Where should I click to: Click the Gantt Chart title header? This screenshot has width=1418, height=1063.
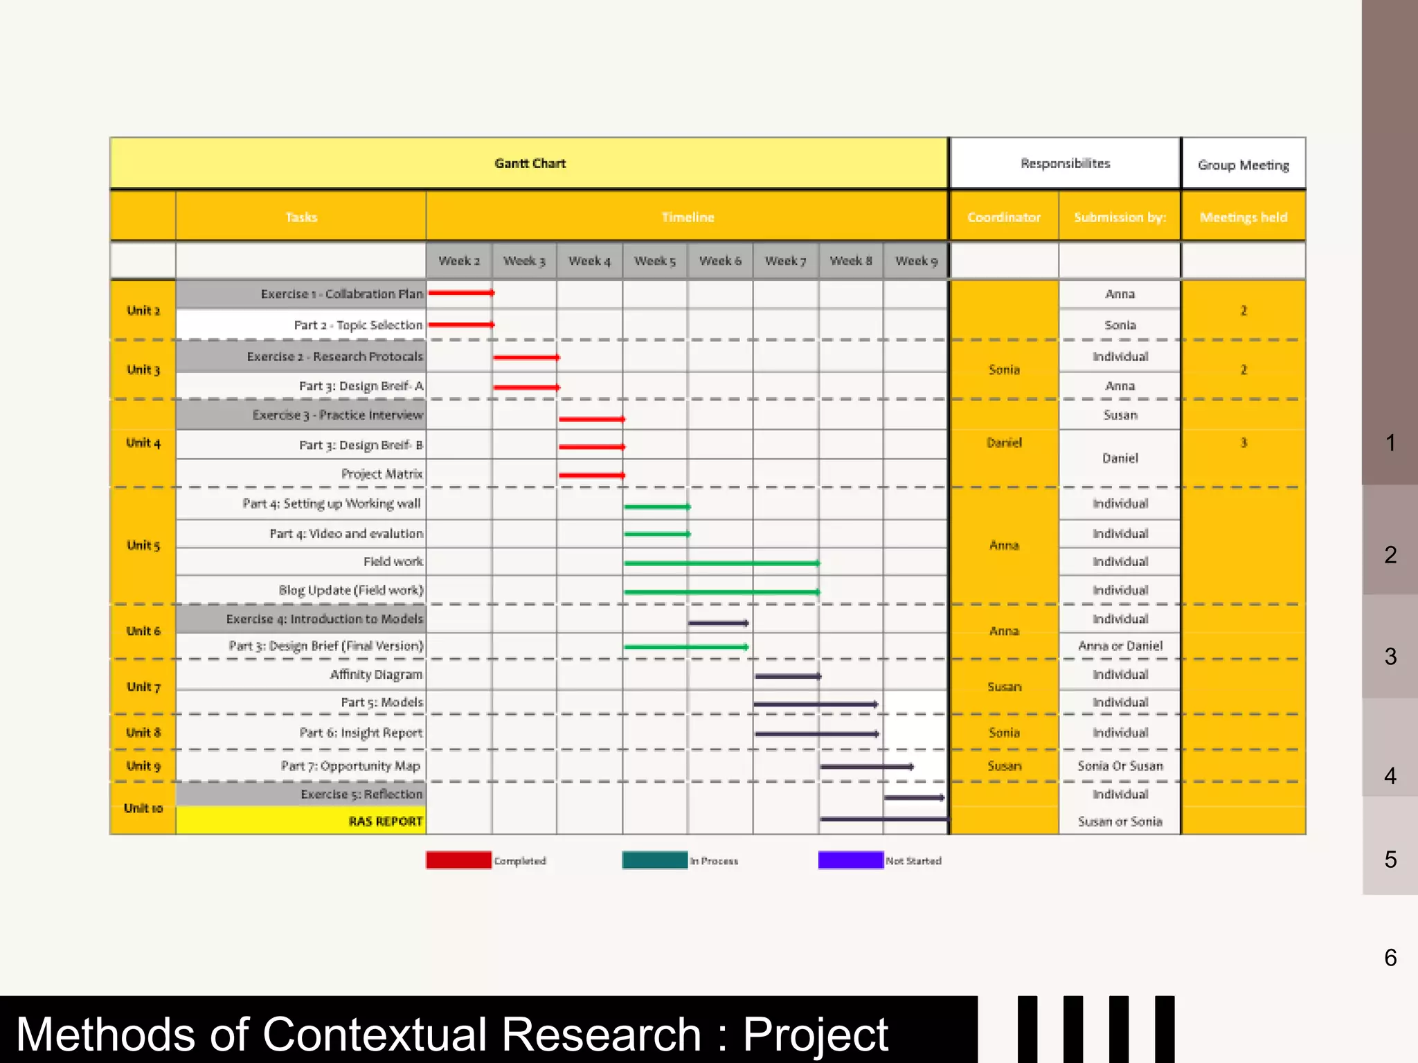tap(529, 163)
